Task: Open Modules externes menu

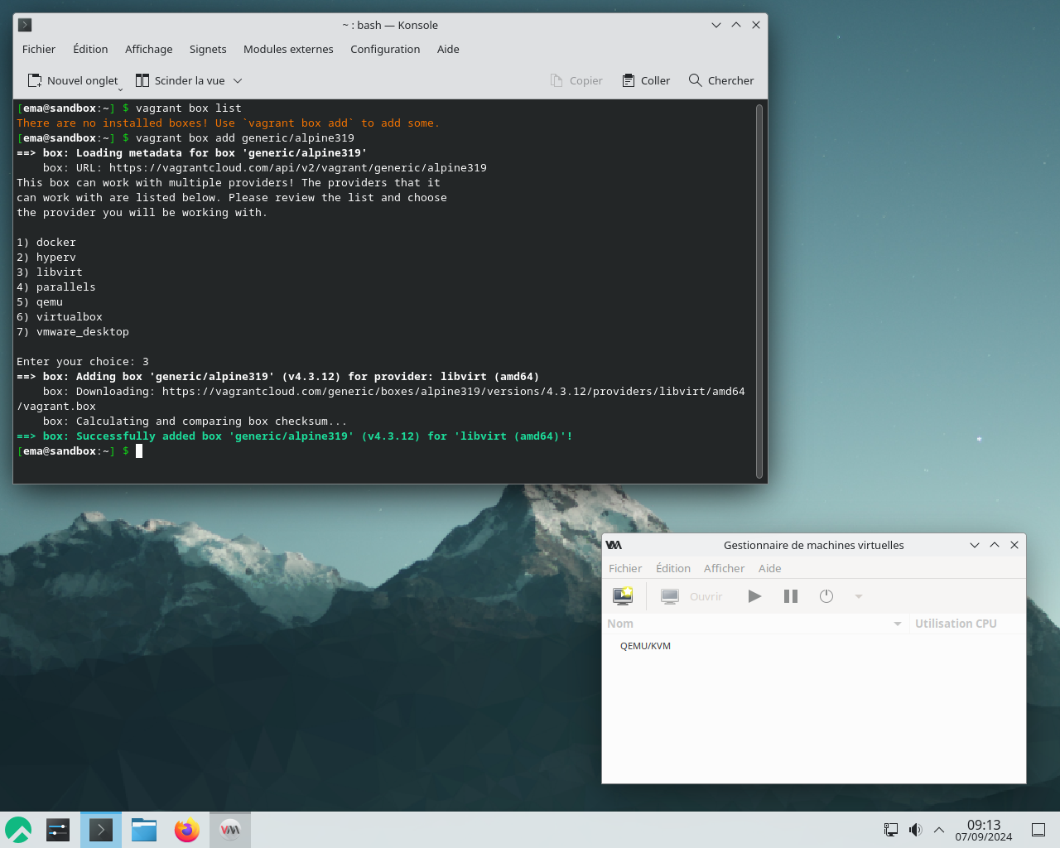Action: click(288, 49)
